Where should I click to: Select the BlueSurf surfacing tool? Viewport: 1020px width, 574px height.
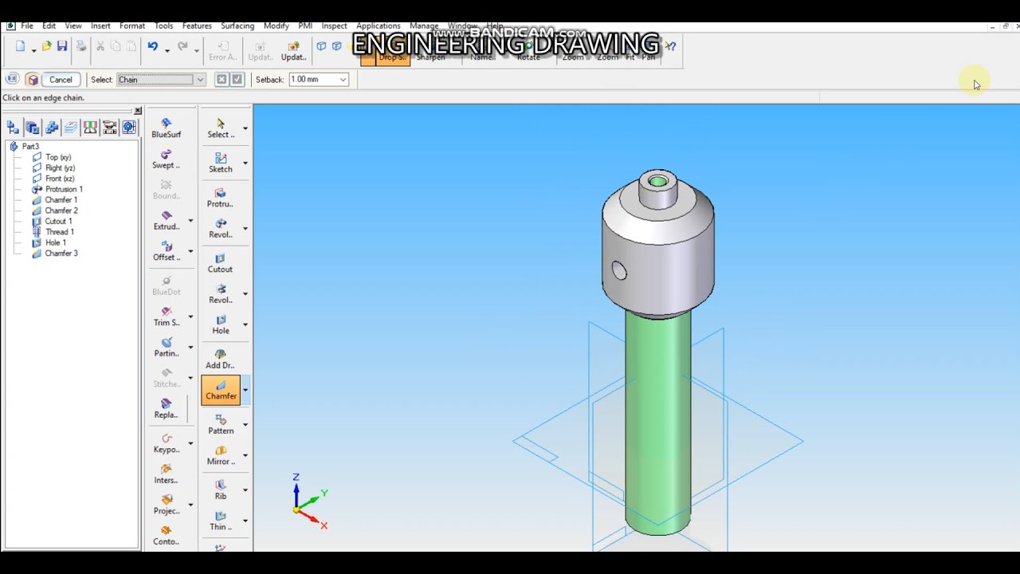pyautogui.click(x=167, y=128)
